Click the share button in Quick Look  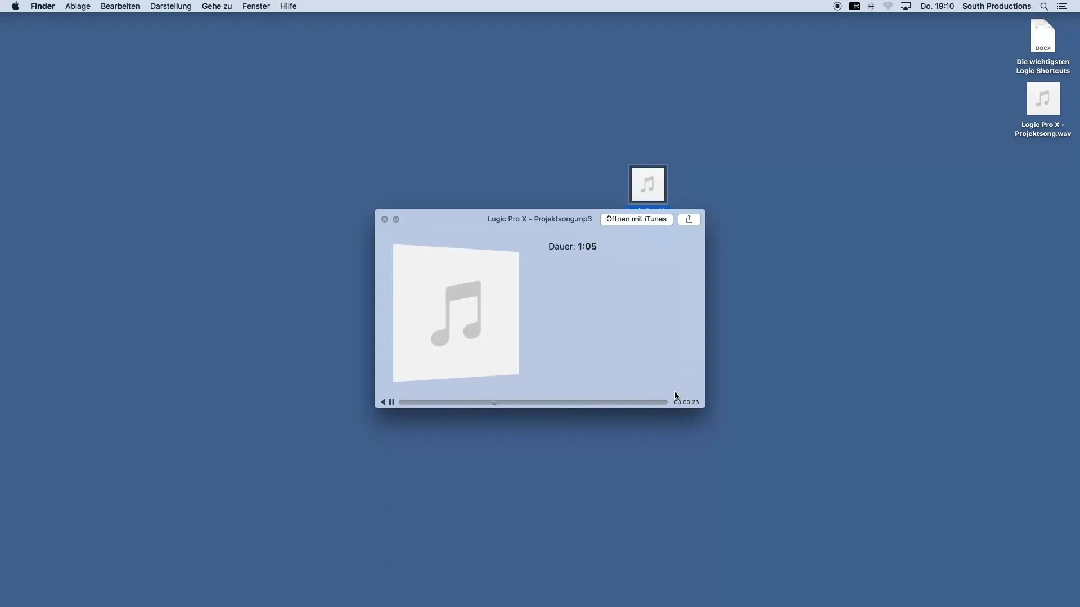[689, 219]
